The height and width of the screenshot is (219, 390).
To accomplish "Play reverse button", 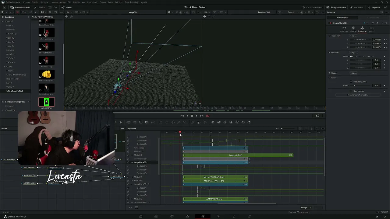I will (x=187, y=116).
